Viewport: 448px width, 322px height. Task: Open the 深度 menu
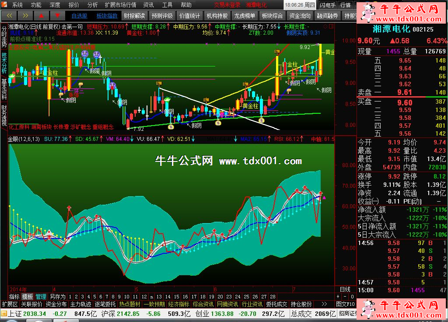click(55, 5)
